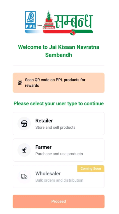Tap the Proceed button
This screenshot has width=119, height=214.
click(x=59, y=202)
